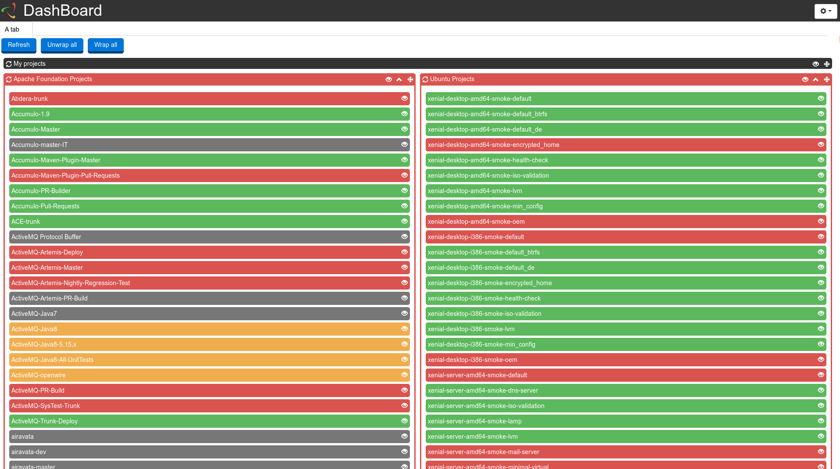Open the Accumulo-Master project
The height and width of the screenshot is (469, 840).
(x=209, y=129)
